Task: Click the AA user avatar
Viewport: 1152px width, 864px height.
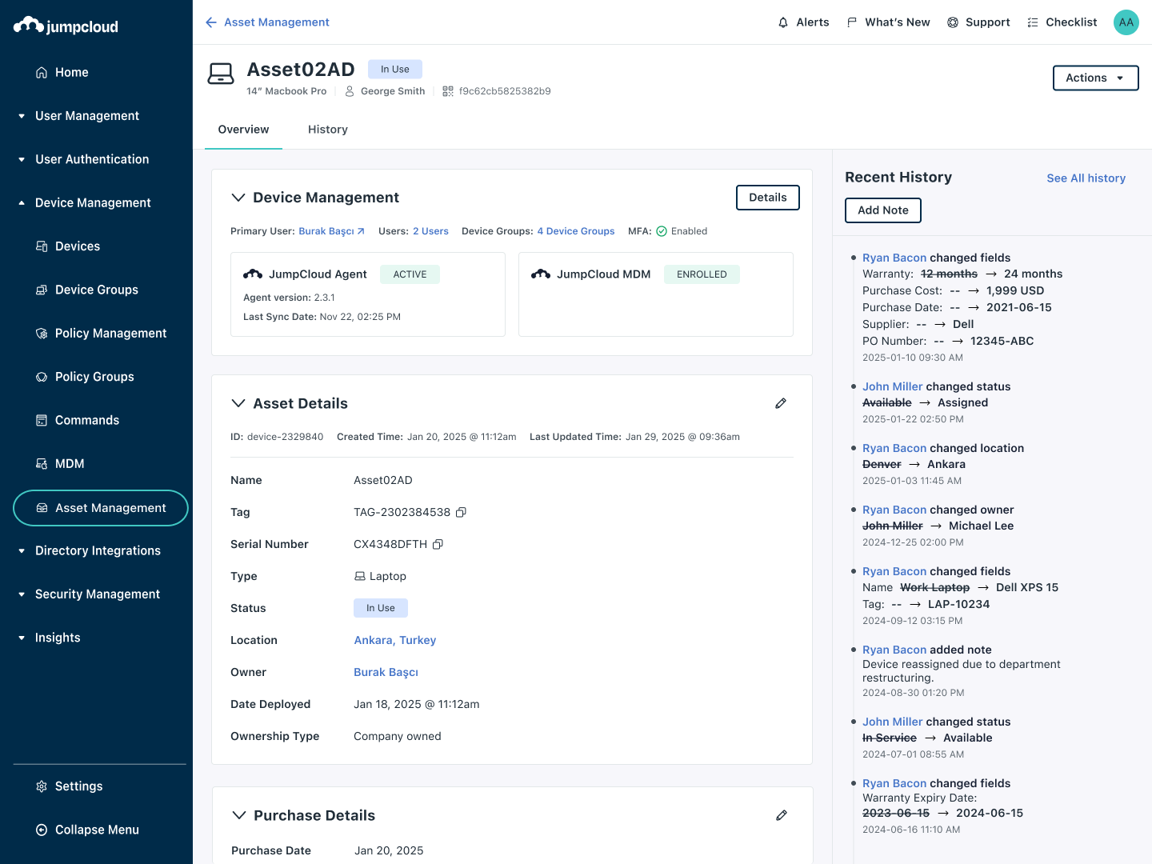Action: pos(1126,22)
